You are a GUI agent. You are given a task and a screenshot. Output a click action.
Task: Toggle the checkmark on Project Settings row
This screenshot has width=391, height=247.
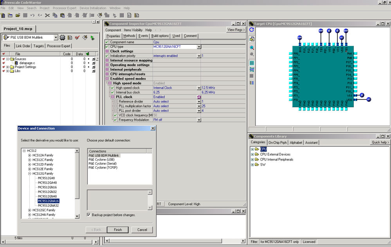tap(4, 67)
